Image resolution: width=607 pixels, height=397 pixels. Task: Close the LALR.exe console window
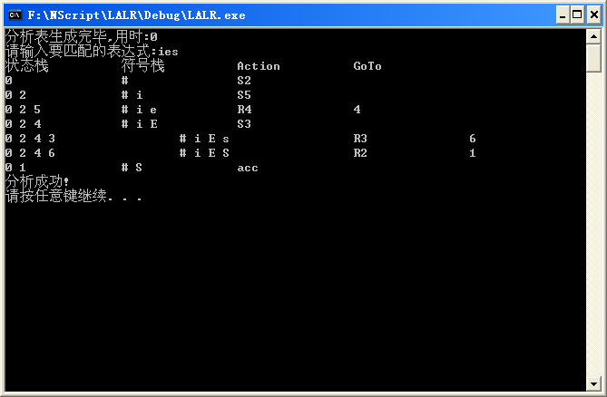click(594, 15)
